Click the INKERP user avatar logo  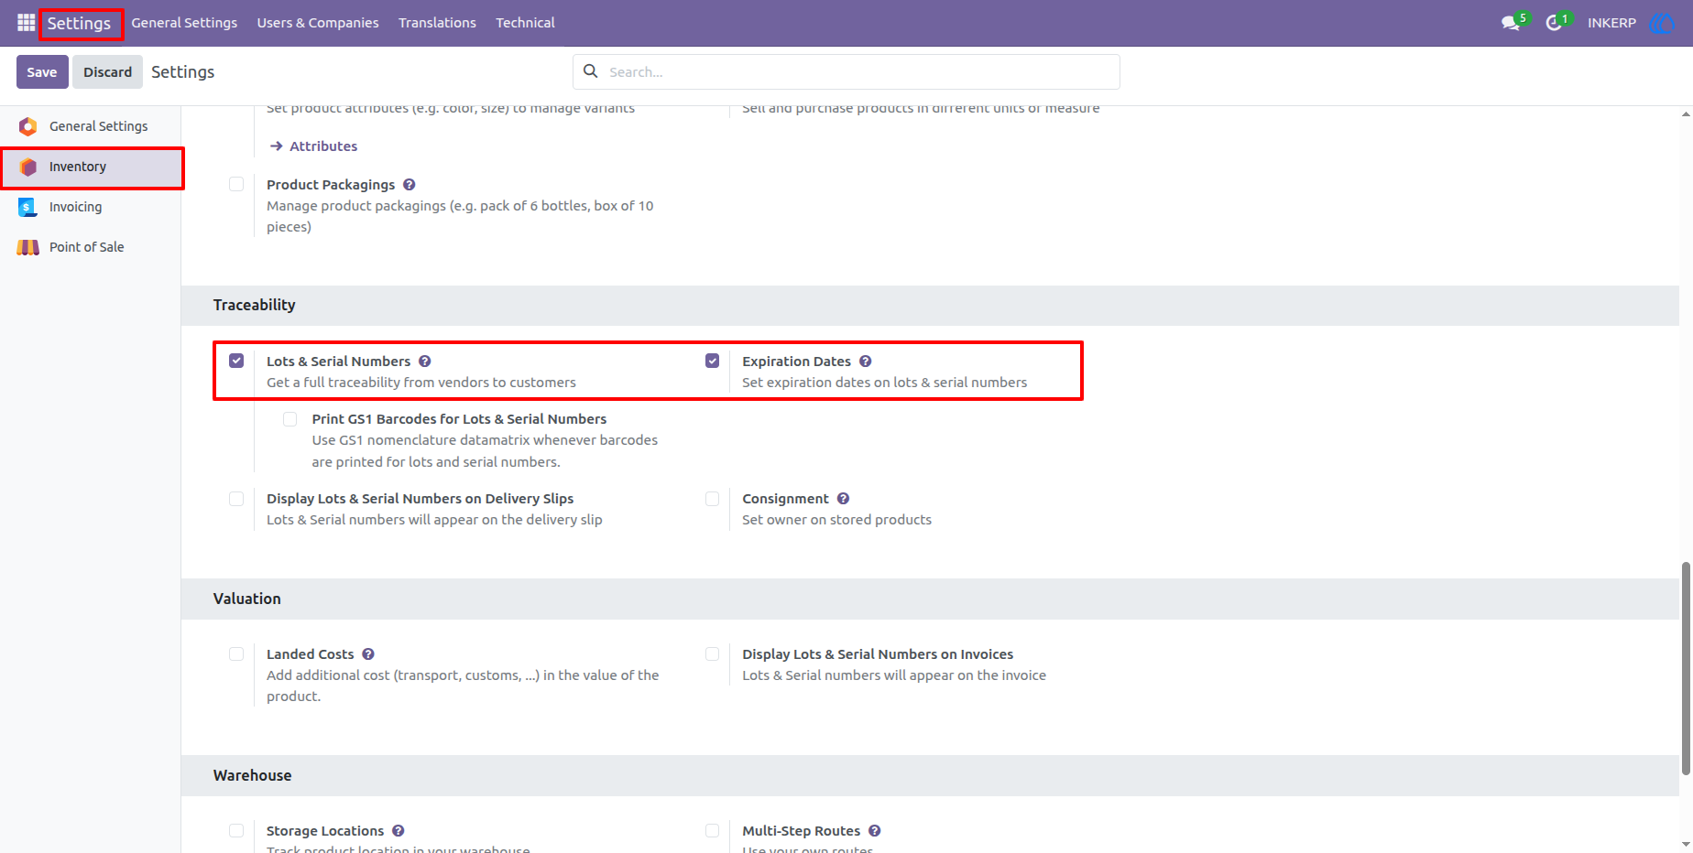tap(1661, 23)
